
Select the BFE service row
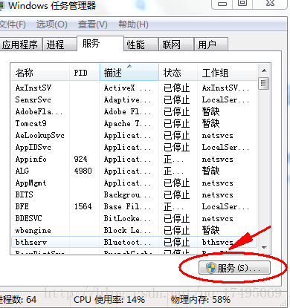coord(134,206)
